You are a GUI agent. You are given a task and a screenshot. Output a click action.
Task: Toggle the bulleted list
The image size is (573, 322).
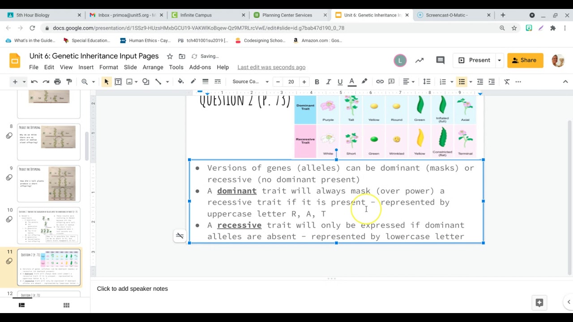click(462, 82)
